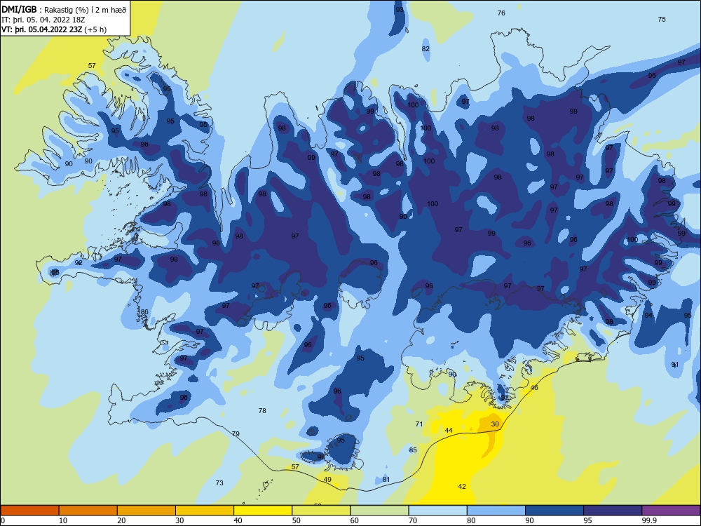Click the humidity value 76 at the top

[x=501, y=13]
